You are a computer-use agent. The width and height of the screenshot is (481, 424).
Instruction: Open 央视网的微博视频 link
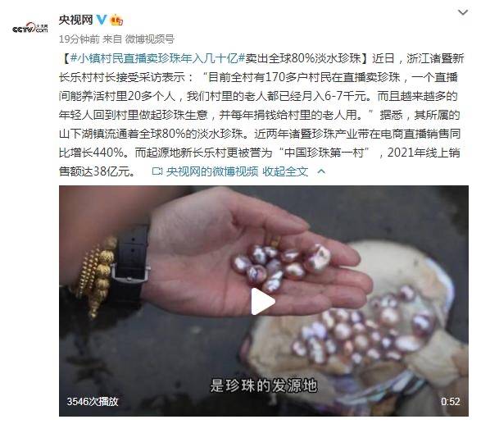tap(212, 171)
